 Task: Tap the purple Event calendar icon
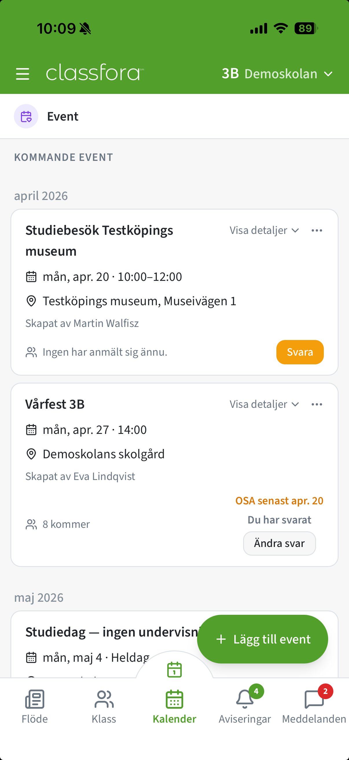(26, 116)
